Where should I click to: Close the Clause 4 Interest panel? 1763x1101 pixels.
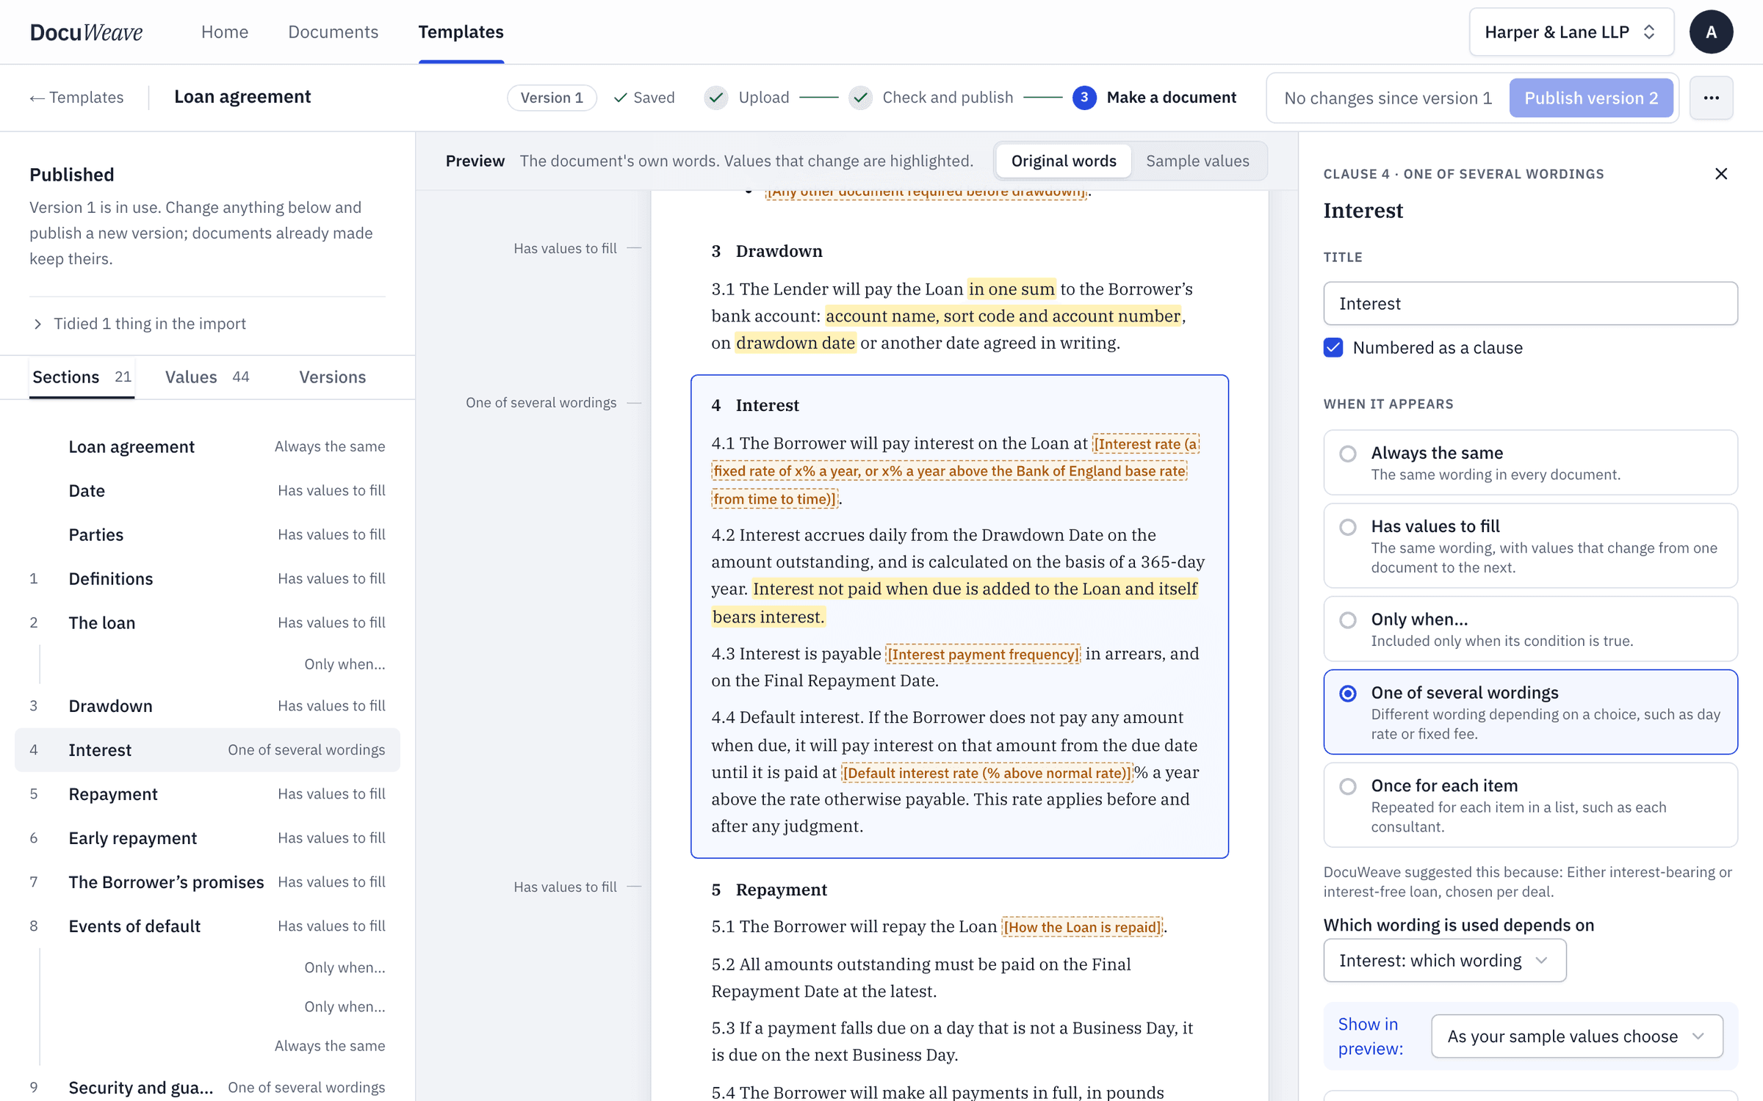(x=1721, y=174)
